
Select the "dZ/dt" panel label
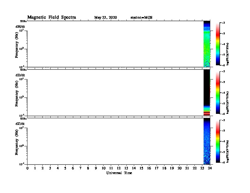coord(20,124)
